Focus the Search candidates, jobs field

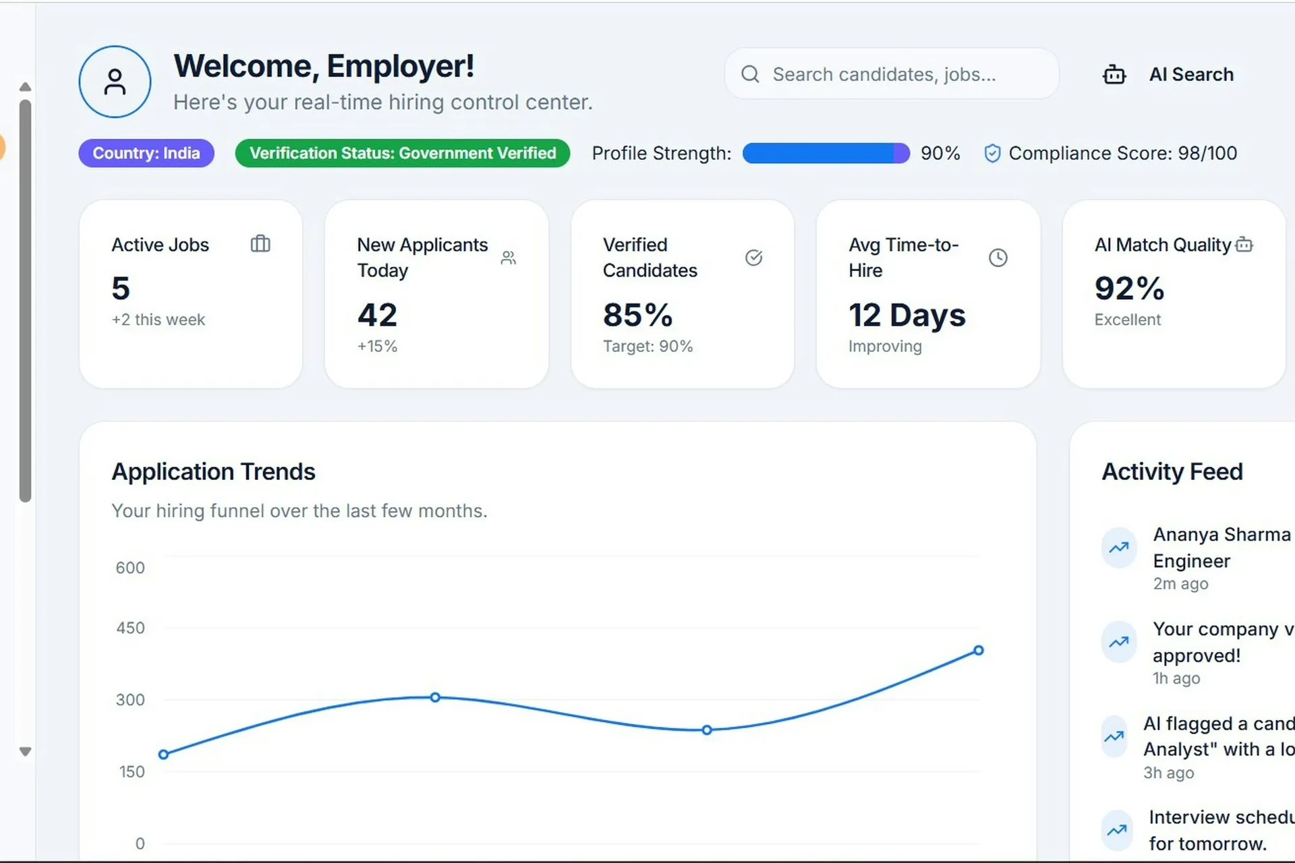pyautogui.click(x=890, y=74)
